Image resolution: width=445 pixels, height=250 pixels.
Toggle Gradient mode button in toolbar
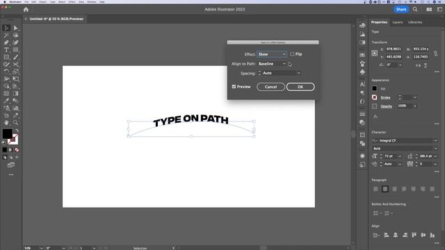pos(11,150)
